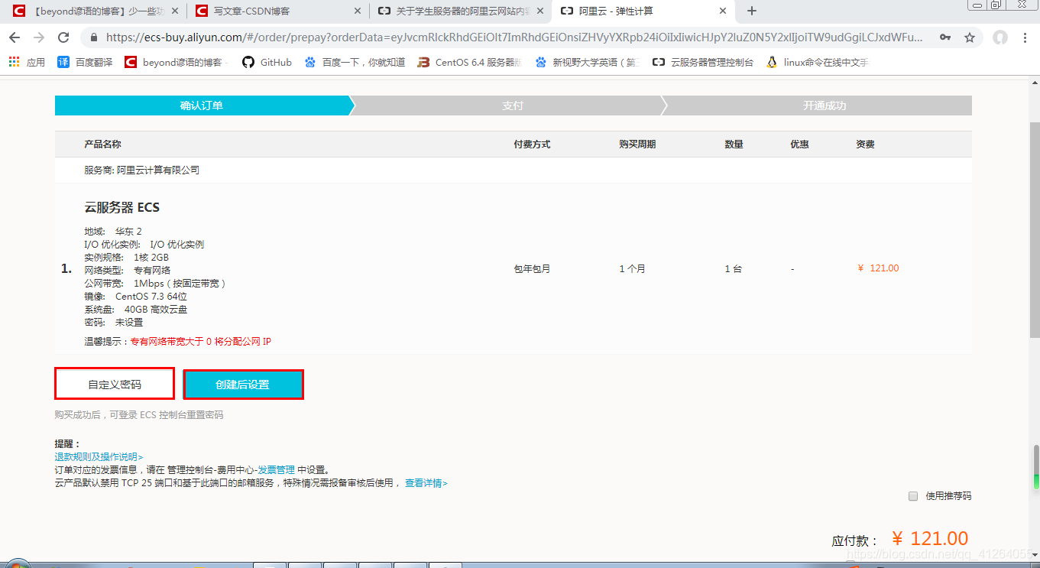Reload the Aliyun order page

click(64, 37)
